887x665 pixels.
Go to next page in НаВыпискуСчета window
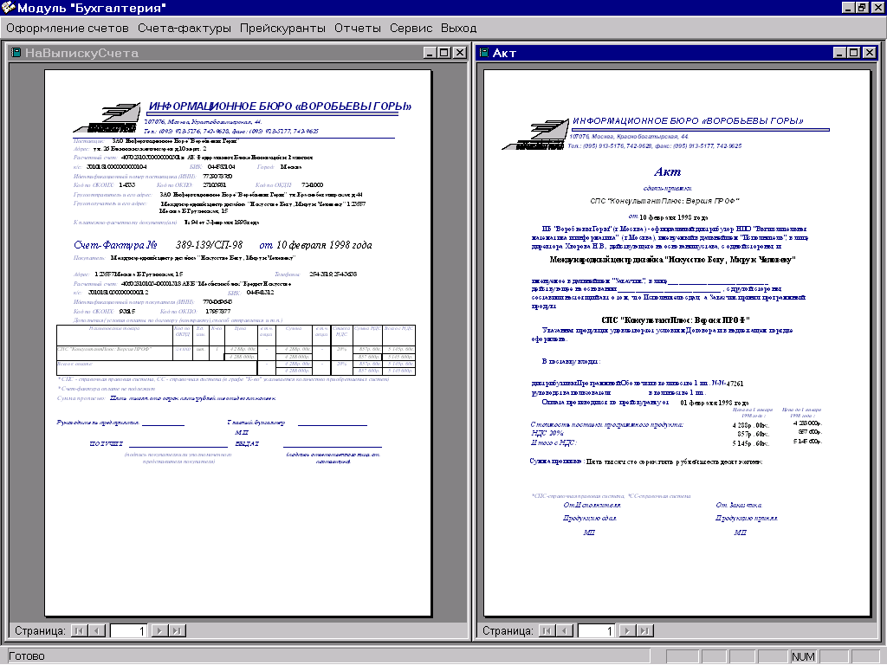coord(160,631)
